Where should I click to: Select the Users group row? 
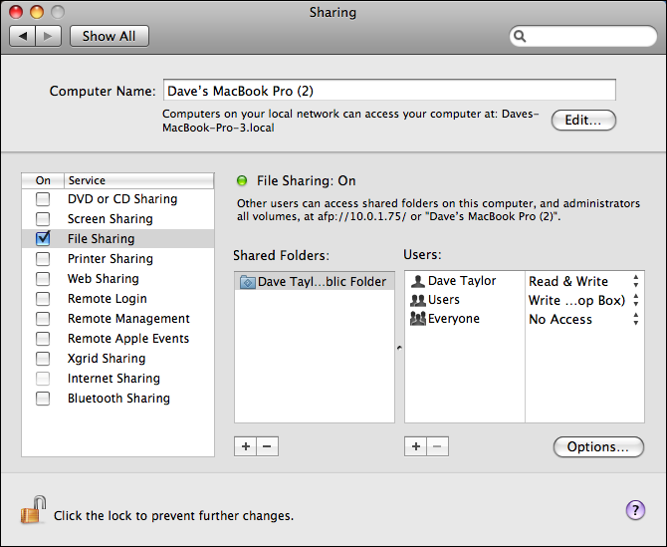(465, 300)
